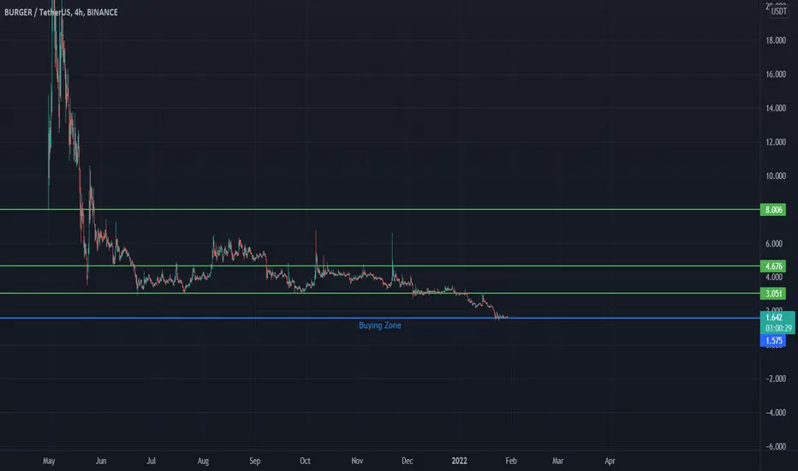Click the 6.000 price axis value
798x471 pixels.
coord(774,244)
